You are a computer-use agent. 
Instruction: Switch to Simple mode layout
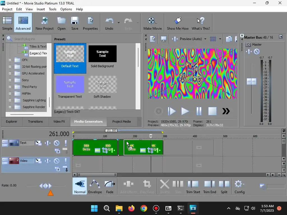tap(7, 23)
